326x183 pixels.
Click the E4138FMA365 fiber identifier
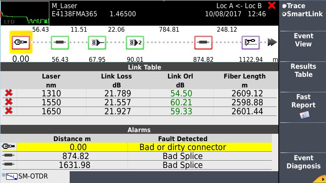coord(75,14)
